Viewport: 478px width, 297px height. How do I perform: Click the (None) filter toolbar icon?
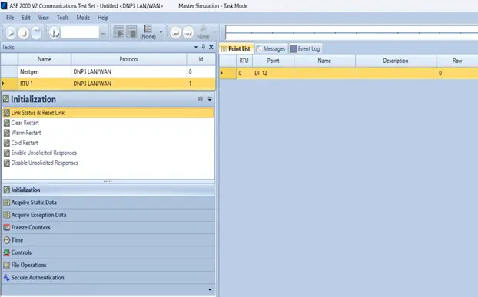(148, 32)
